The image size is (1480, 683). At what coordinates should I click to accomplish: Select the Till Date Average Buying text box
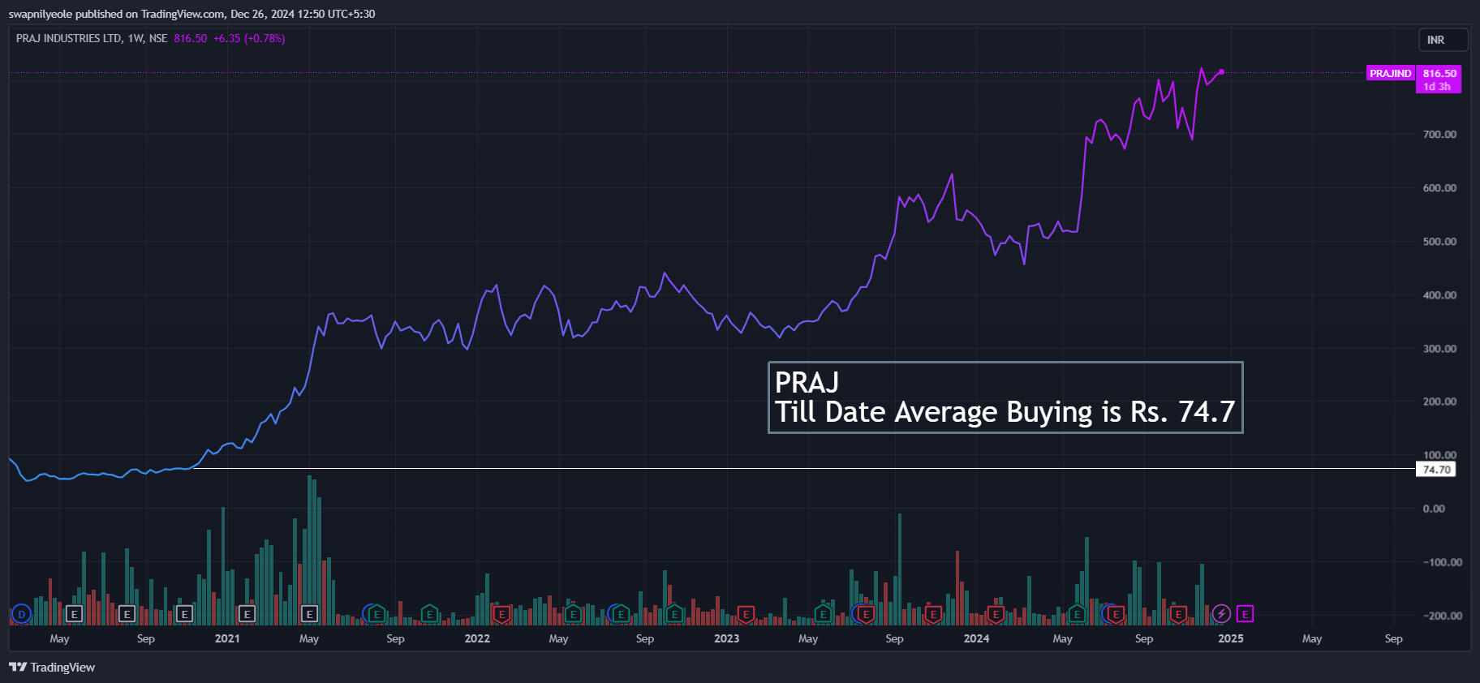[x=1005, y=397]
